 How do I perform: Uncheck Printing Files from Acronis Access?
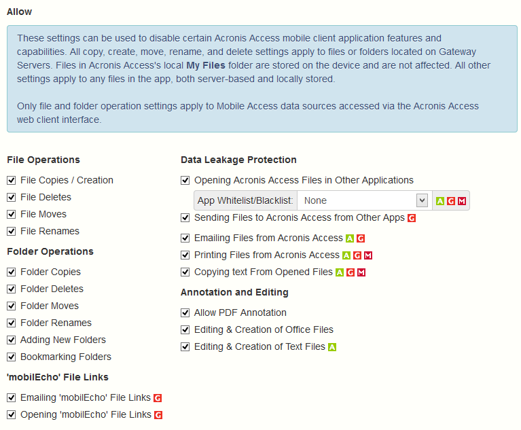[x=185, y=255]
